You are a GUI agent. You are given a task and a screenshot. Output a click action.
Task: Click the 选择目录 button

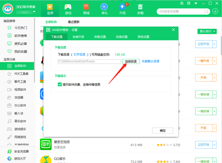point(131,61)
